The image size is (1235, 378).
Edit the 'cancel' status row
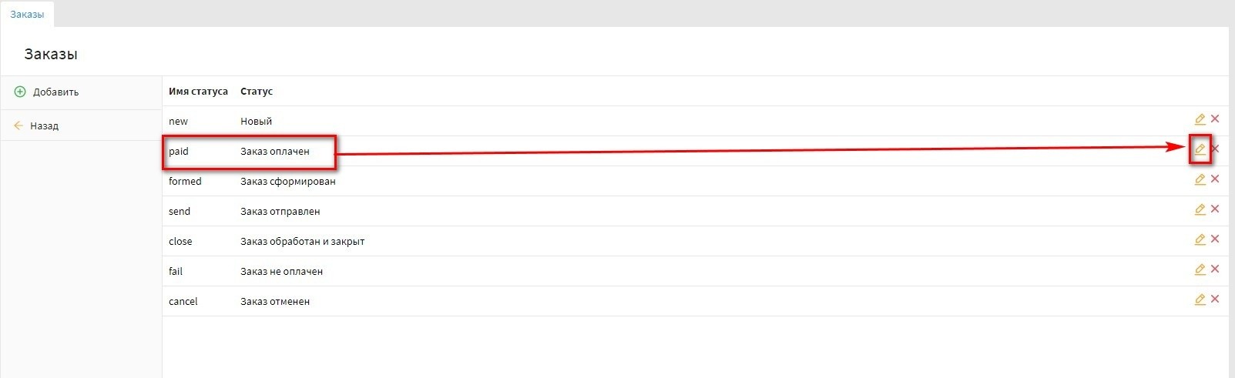[x=1200, y=299]
